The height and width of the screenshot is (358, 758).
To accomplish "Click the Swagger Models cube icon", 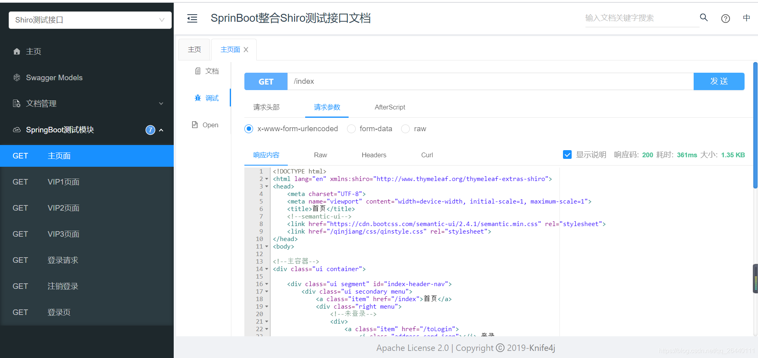I will click(x=17, y=77).
